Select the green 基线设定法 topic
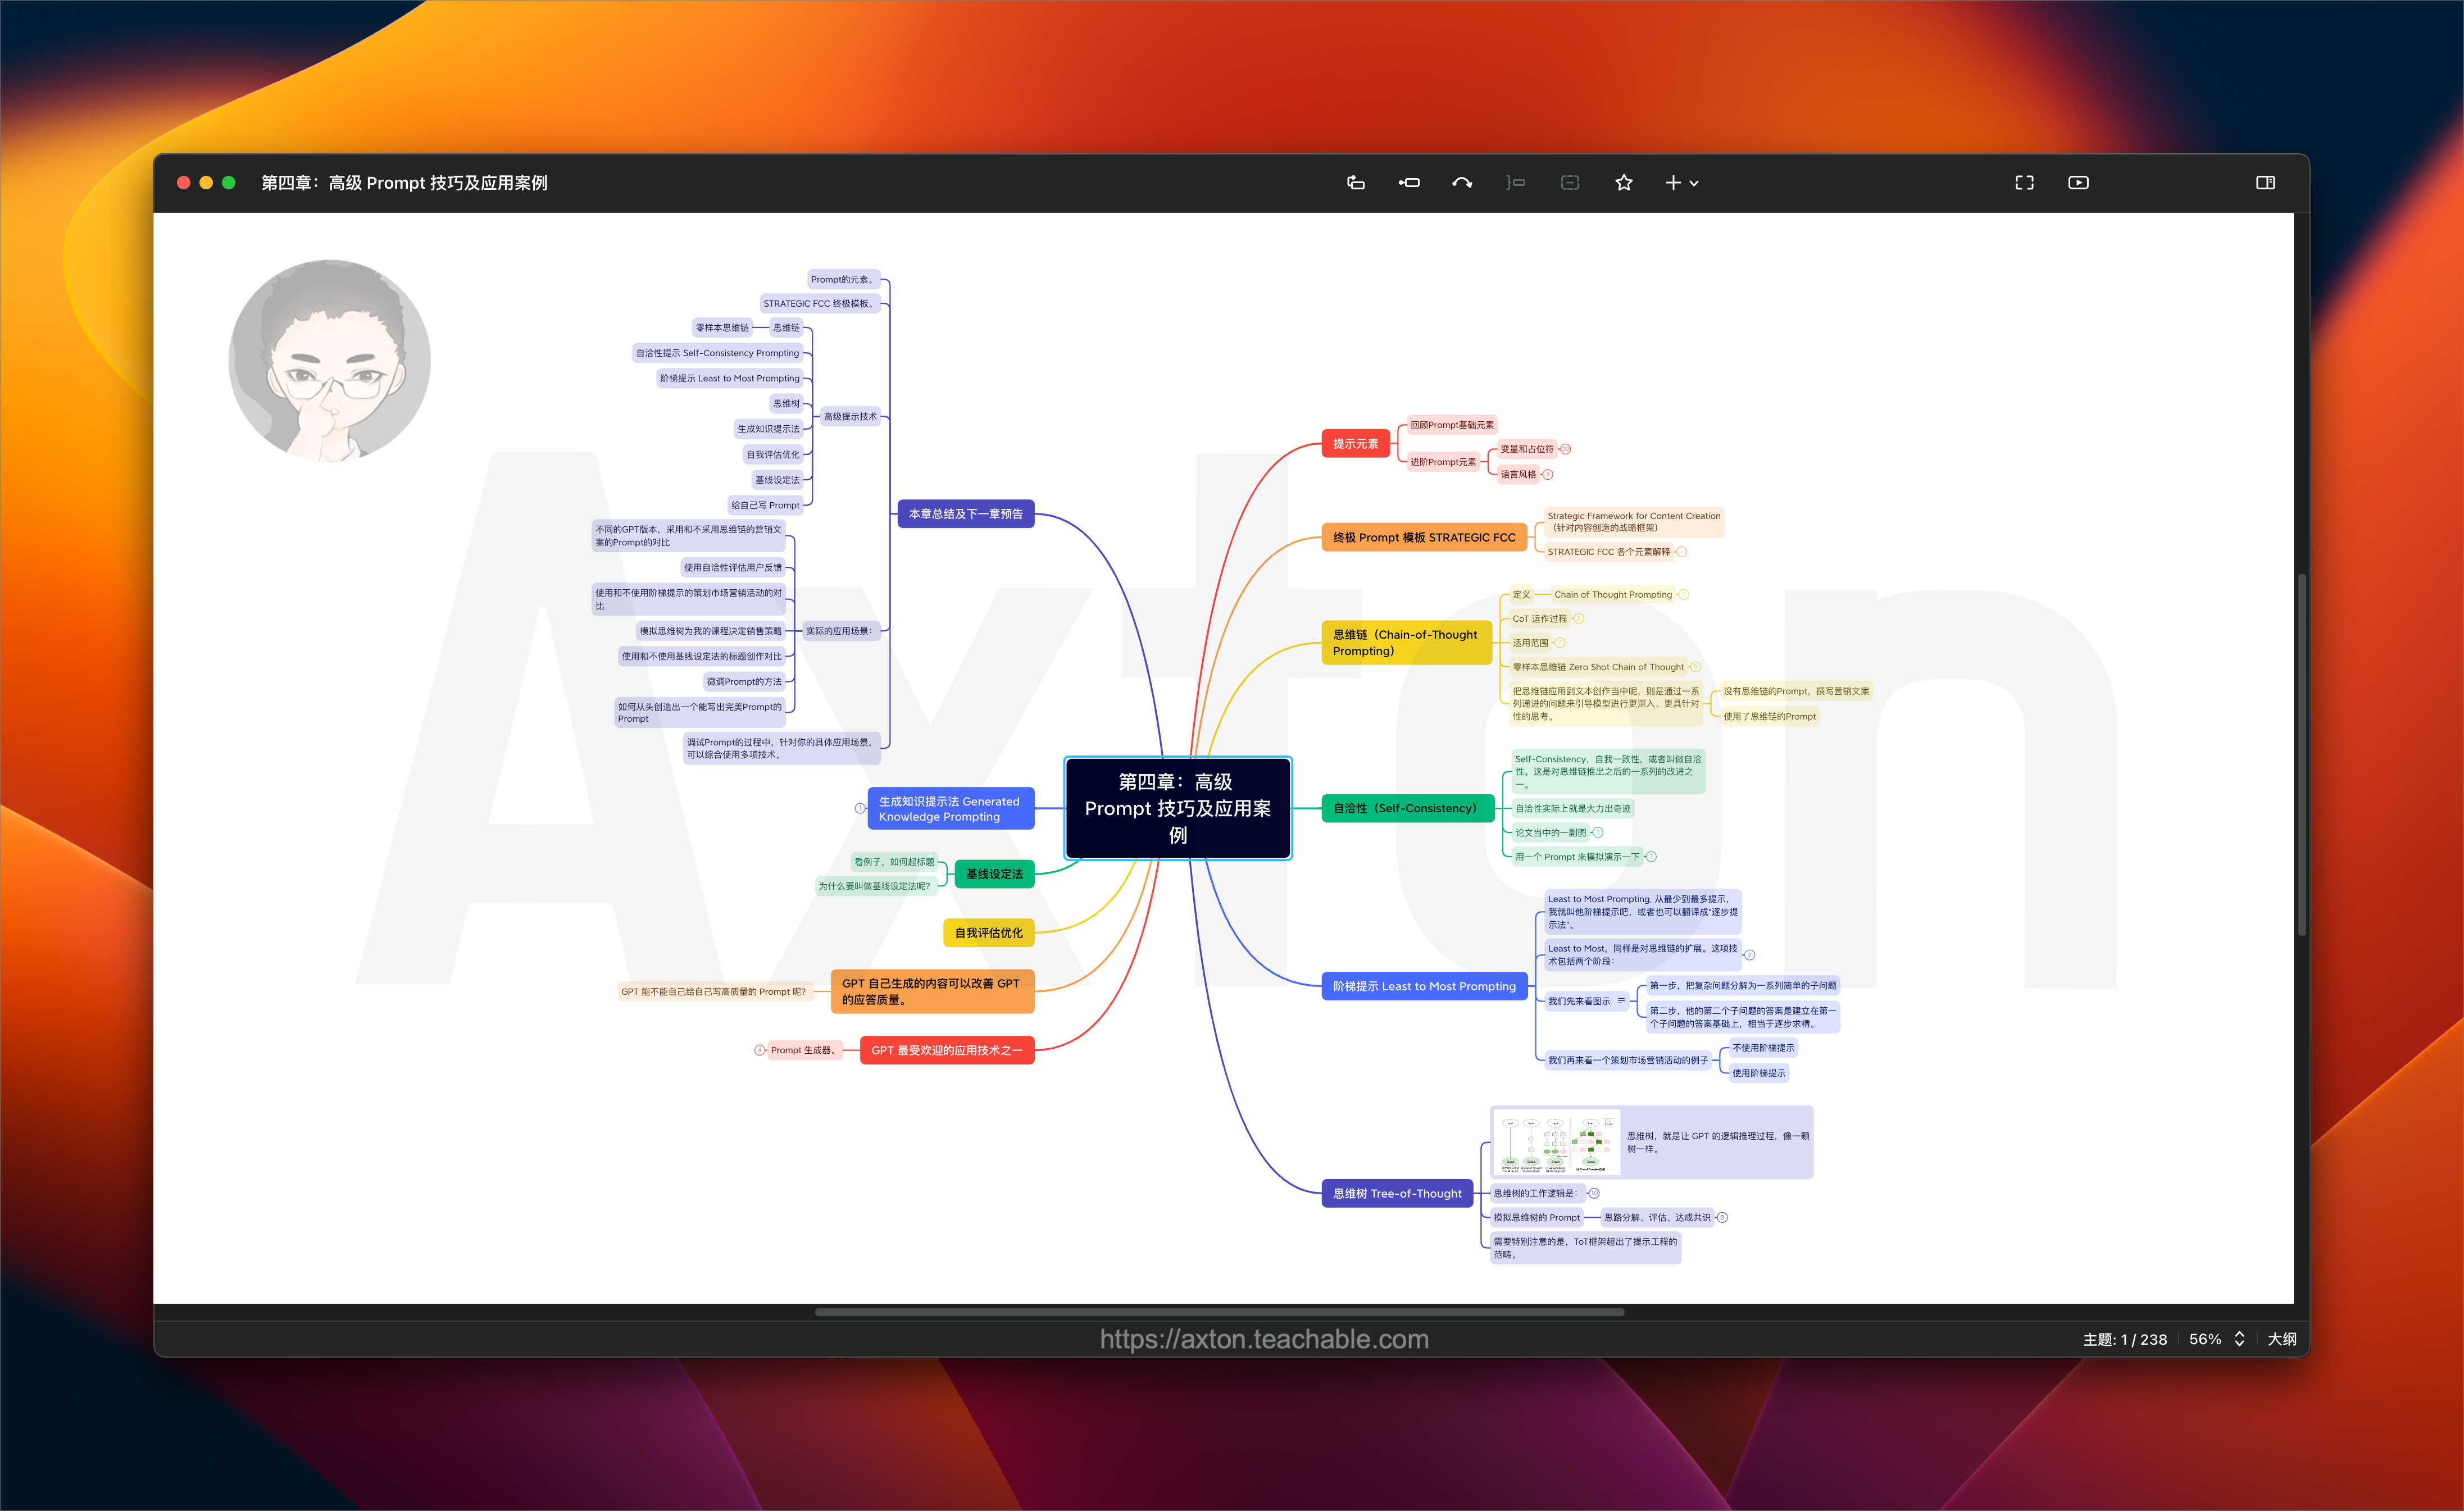2464x1511 pixels. point(994,873)
